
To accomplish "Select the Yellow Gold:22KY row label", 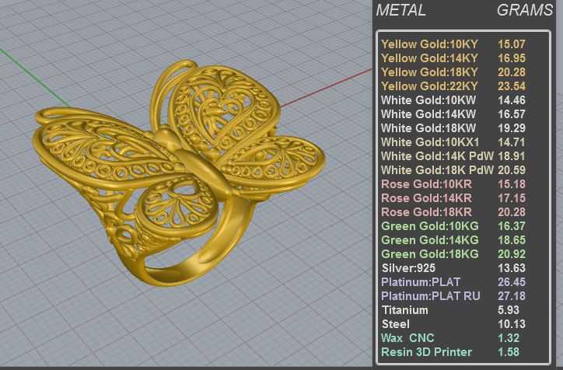I will click(429, 86).
